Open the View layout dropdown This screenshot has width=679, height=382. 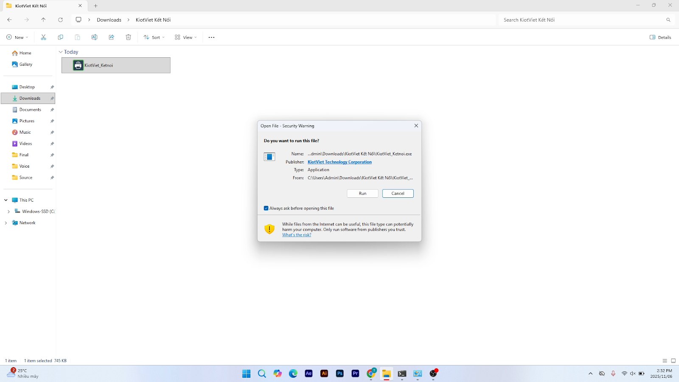tap(186, 37)
